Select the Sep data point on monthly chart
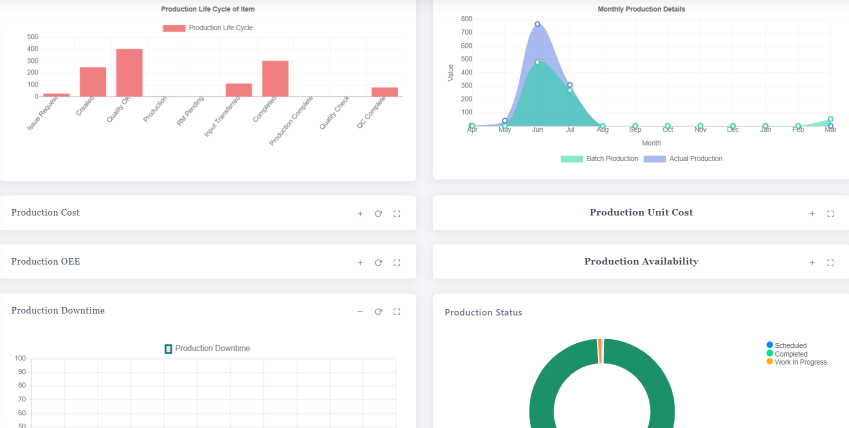This screenshot has width=849, height=428. click(635, 126)
